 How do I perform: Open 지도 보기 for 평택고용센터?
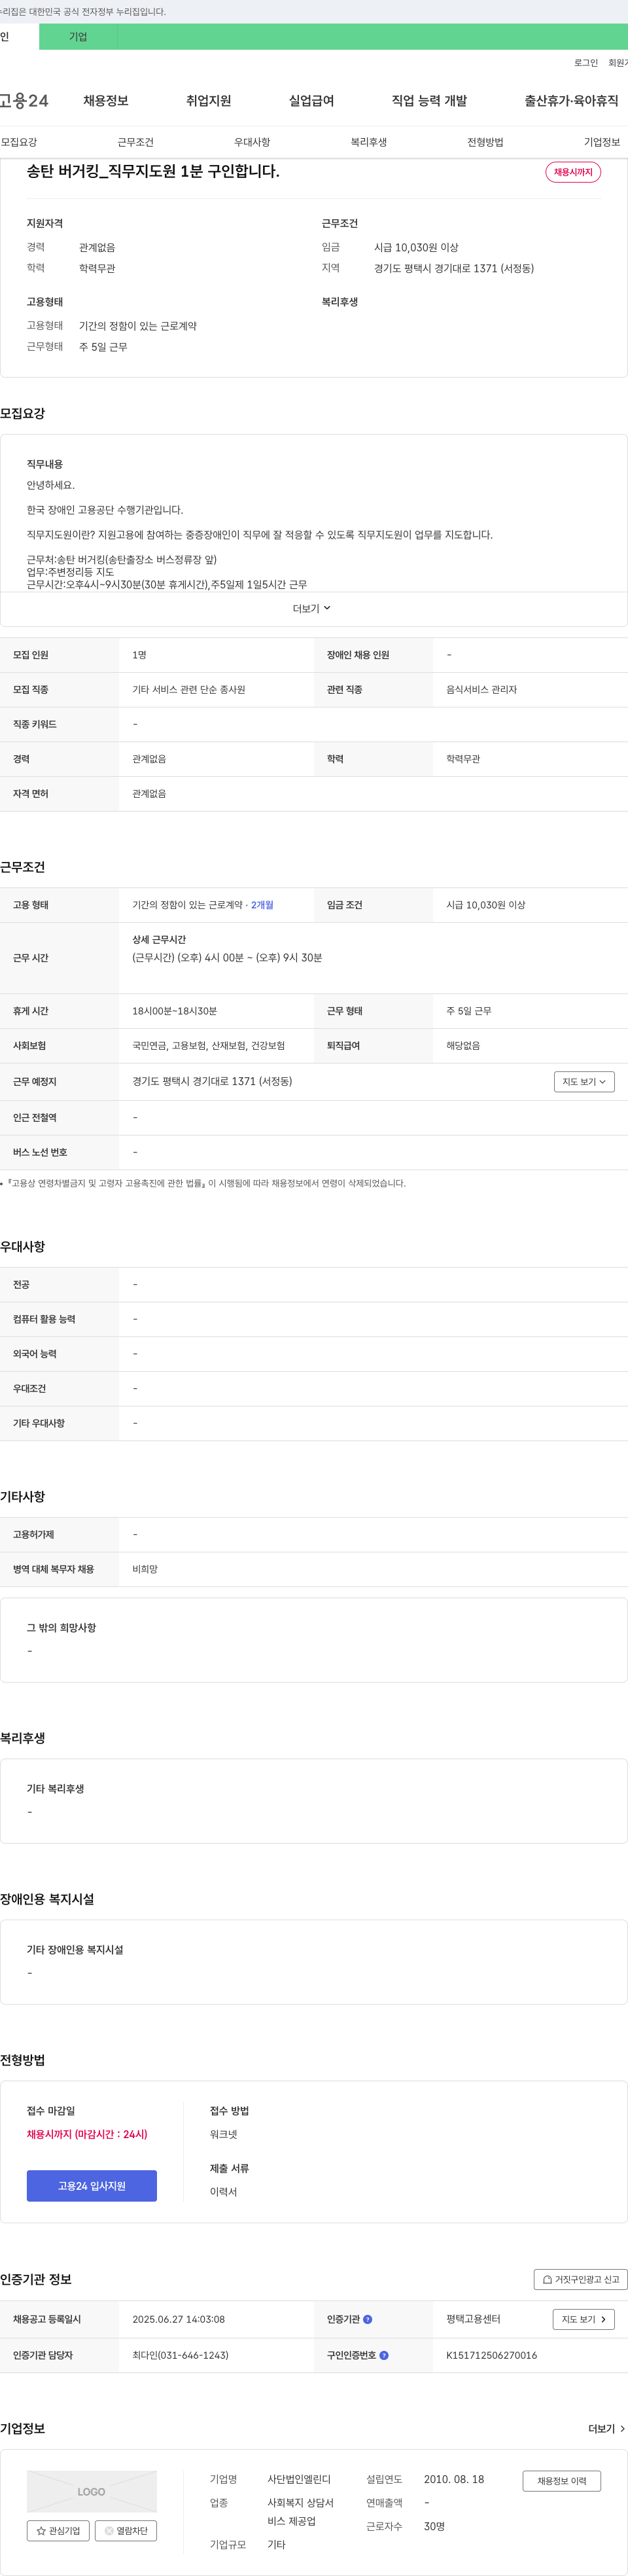(x=584, y=2320)
